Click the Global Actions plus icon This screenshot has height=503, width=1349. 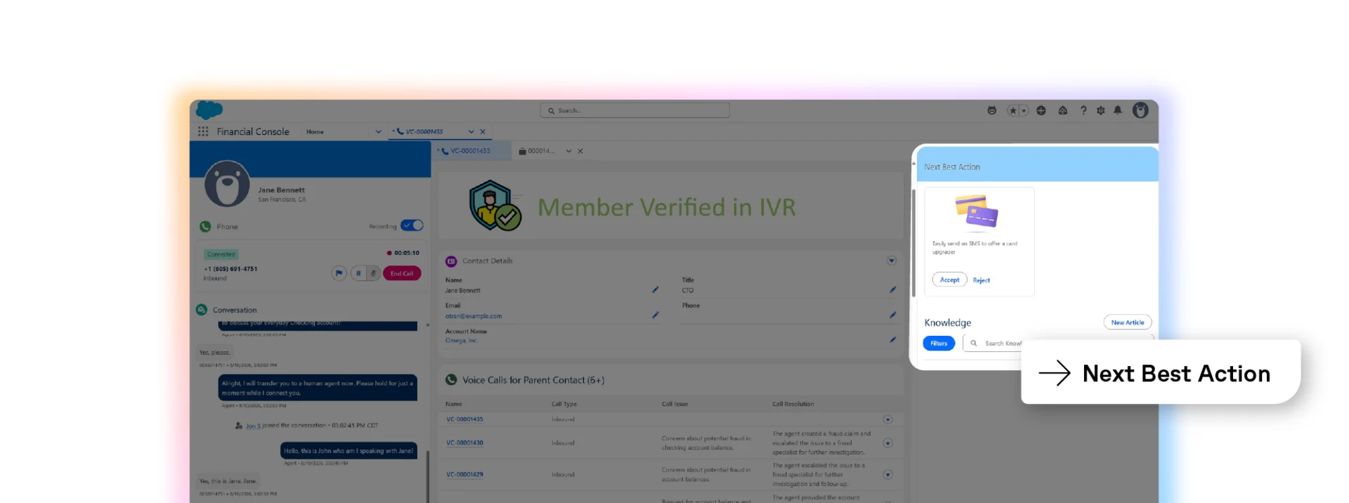[x=1041, y=110]
